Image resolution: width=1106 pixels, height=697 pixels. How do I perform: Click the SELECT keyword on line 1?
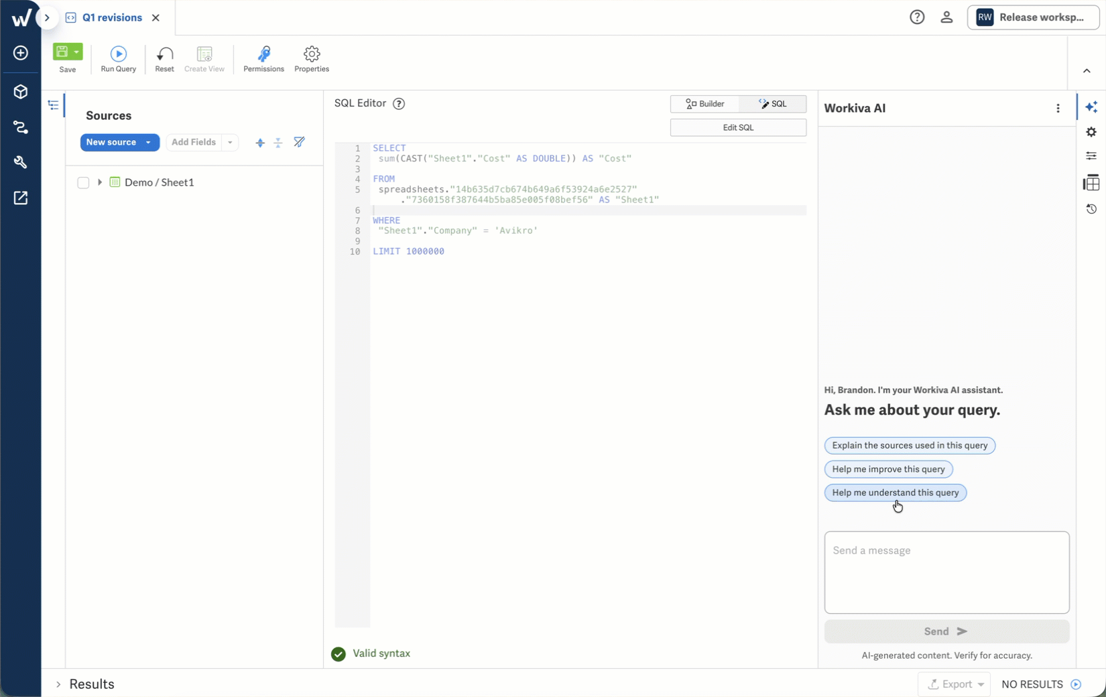click(x=389, y=148)
